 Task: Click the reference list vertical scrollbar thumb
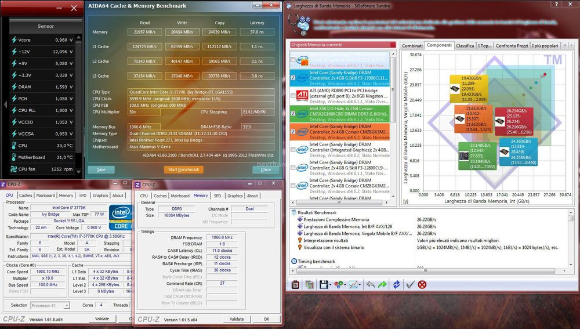[393, 89]
